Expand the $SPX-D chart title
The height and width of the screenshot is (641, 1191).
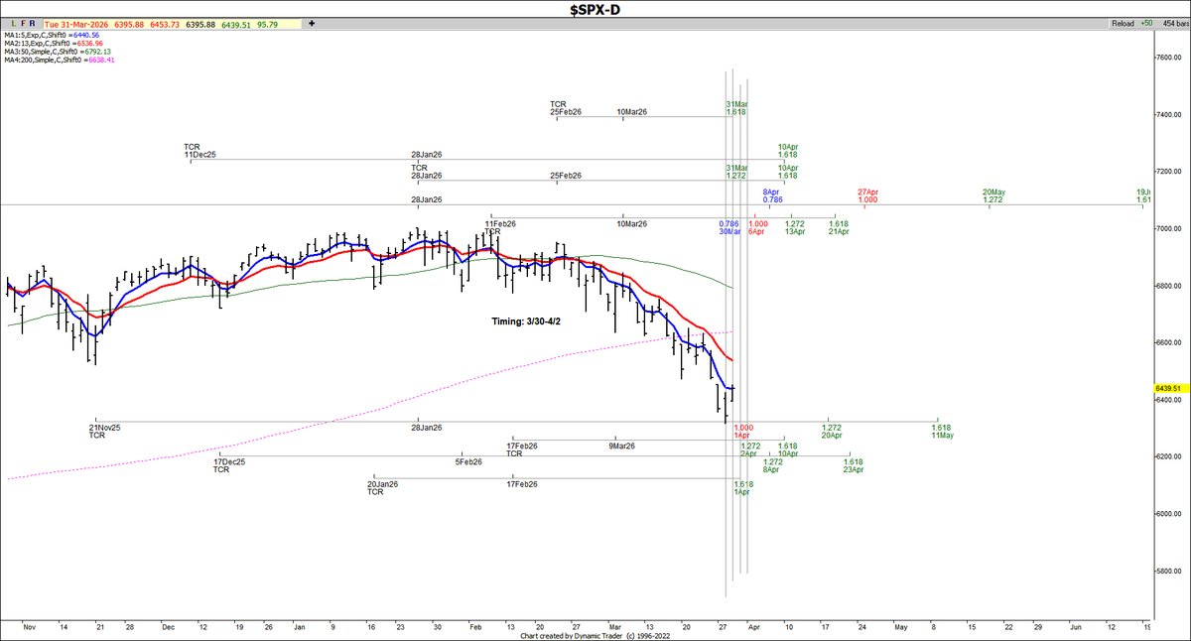595,8
